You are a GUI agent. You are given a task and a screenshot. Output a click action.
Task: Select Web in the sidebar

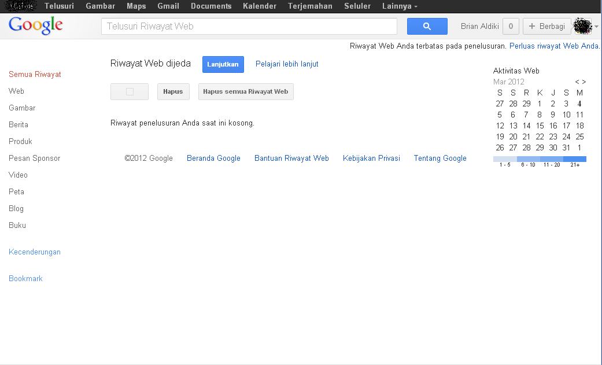17,91
